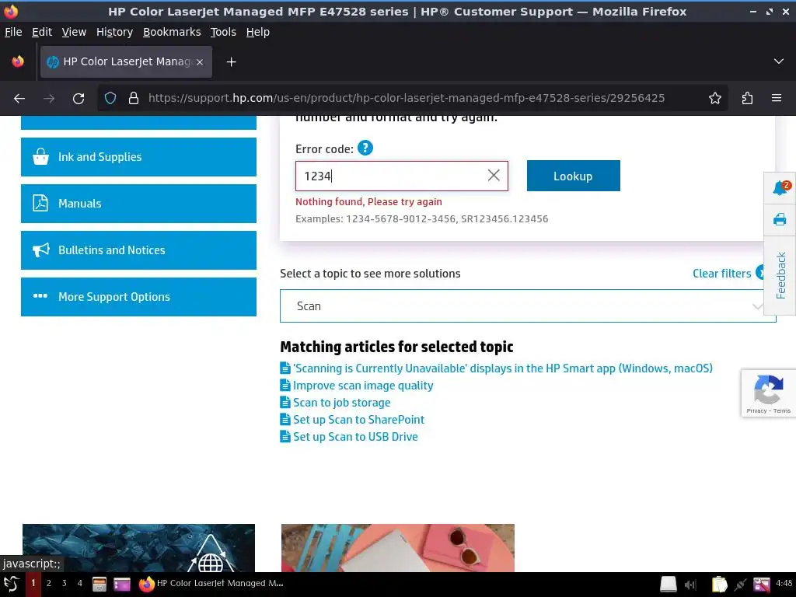This screenshot has width=796, height=597.
Task: Close the HP Color LaserJet tab
Action: 200,62
